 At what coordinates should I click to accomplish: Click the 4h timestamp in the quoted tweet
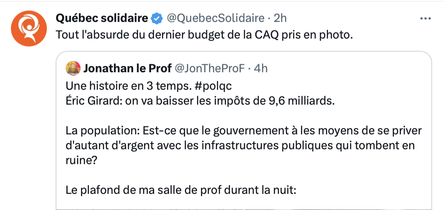[261, 69]
